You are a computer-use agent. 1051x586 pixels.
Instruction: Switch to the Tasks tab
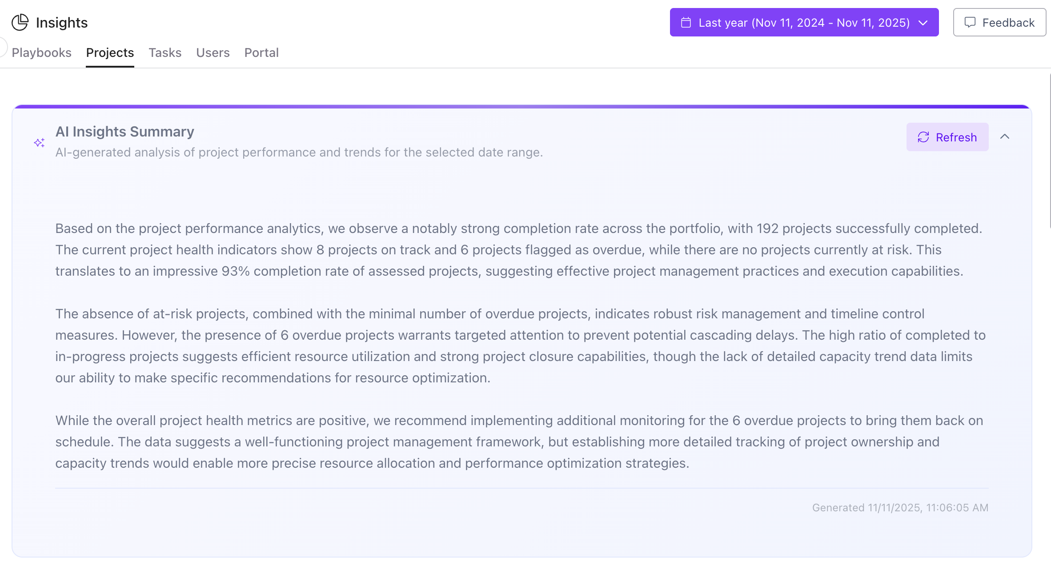165,52
